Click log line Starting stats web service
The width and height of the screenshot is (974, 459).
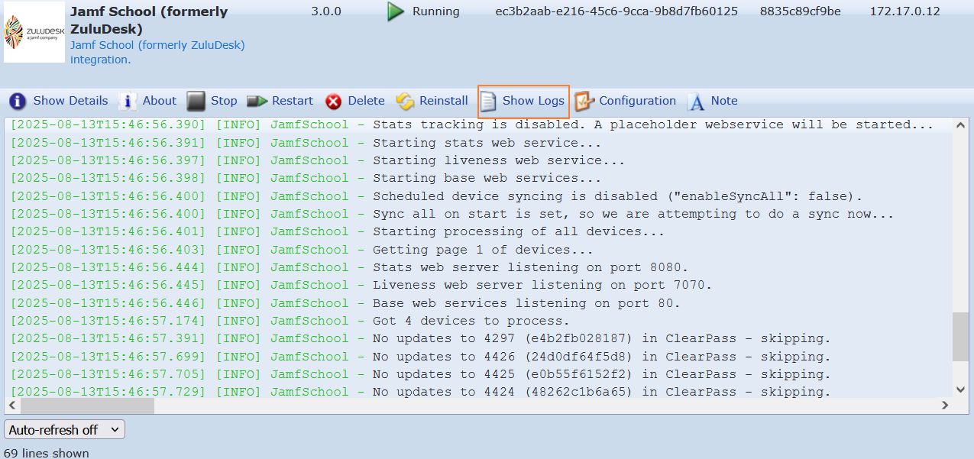[306, 143]
